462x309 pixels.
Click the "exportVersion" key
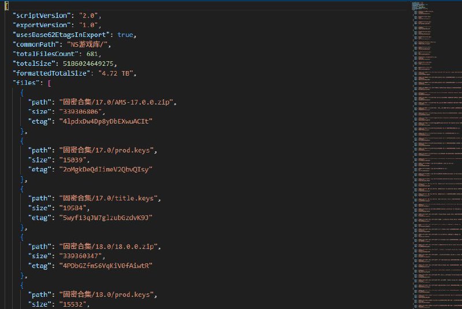tap(40, 25)
